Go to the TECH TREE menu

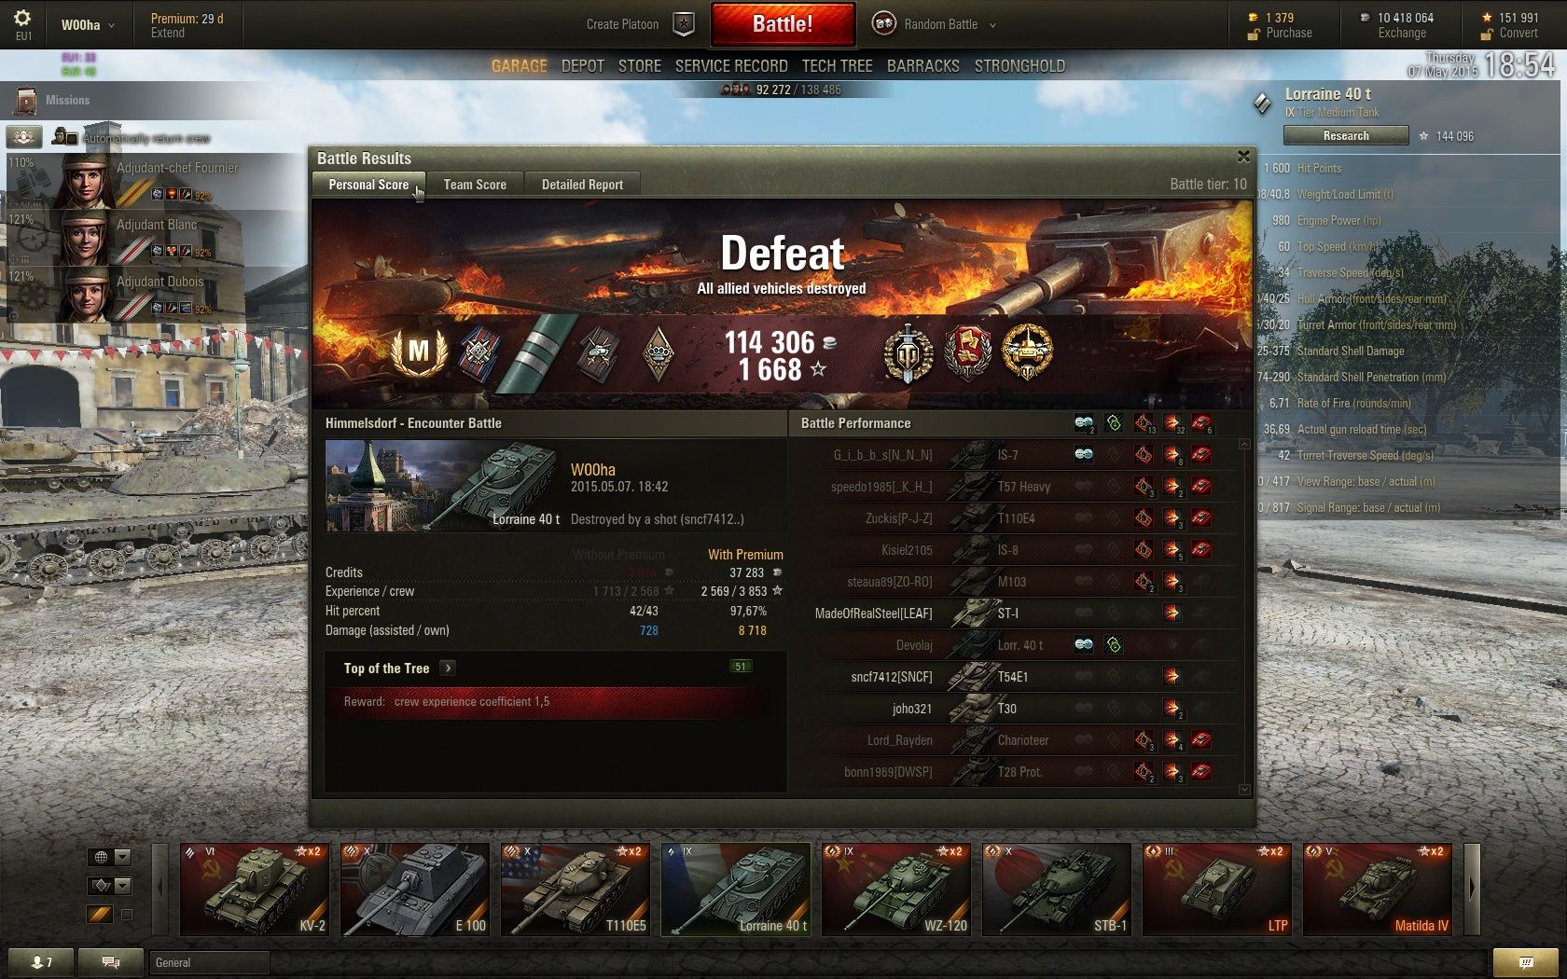(837, 66)
